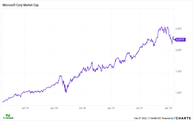Select the 2.00T y-axis label
The image size is (193, 121).
point(179,50)
